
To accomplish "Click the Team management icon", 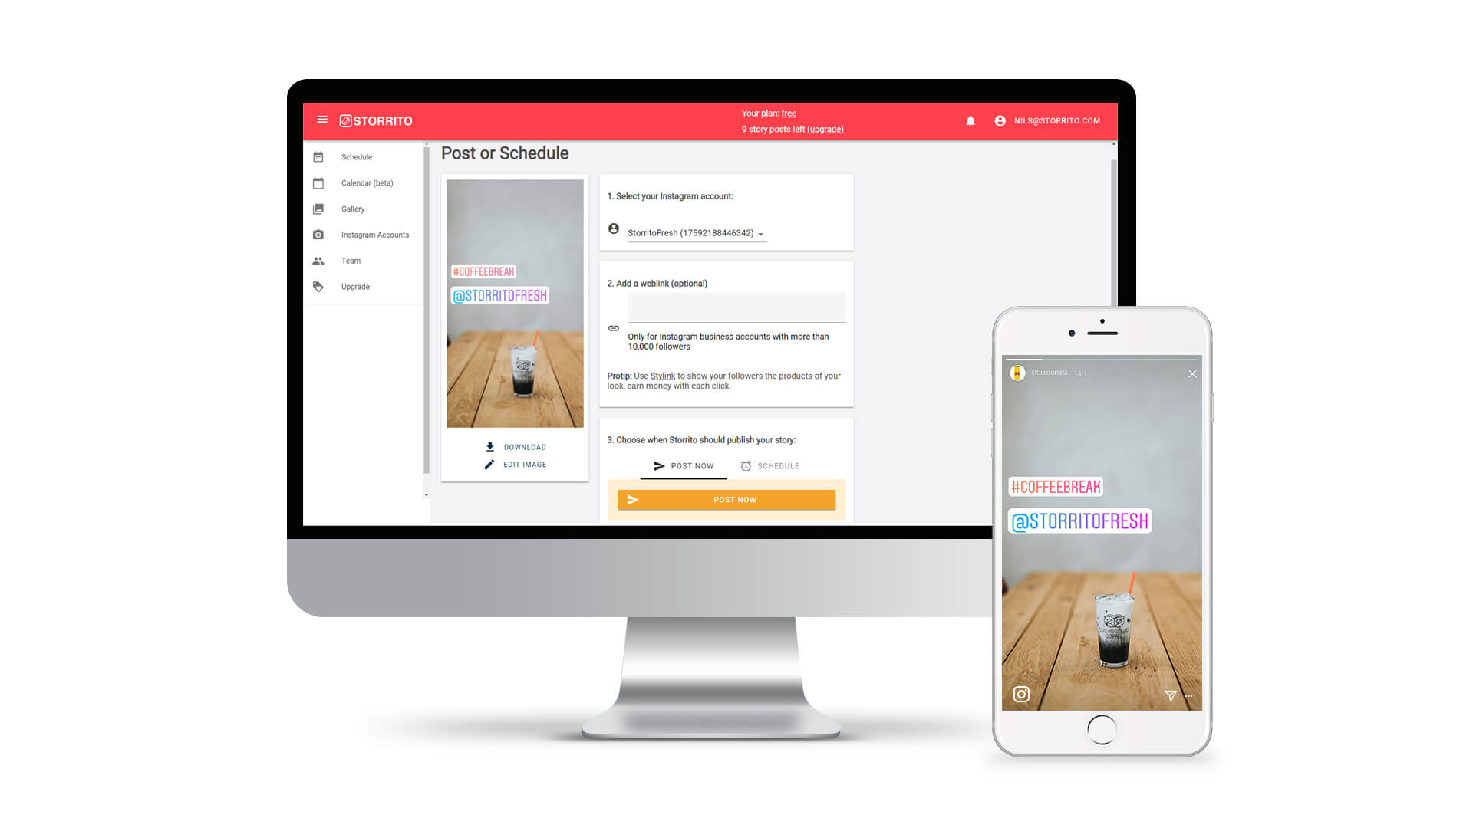I will [318, 261].
